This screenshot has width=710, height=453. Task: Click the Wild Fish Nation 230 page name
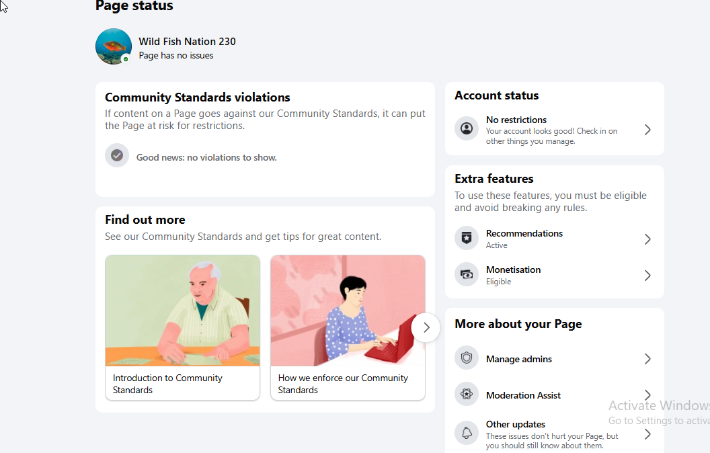[187, 42]
